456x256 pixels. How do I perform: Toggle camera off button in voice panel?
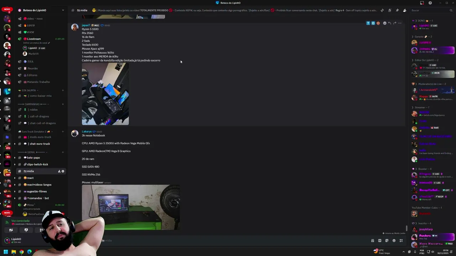(11, 230)
